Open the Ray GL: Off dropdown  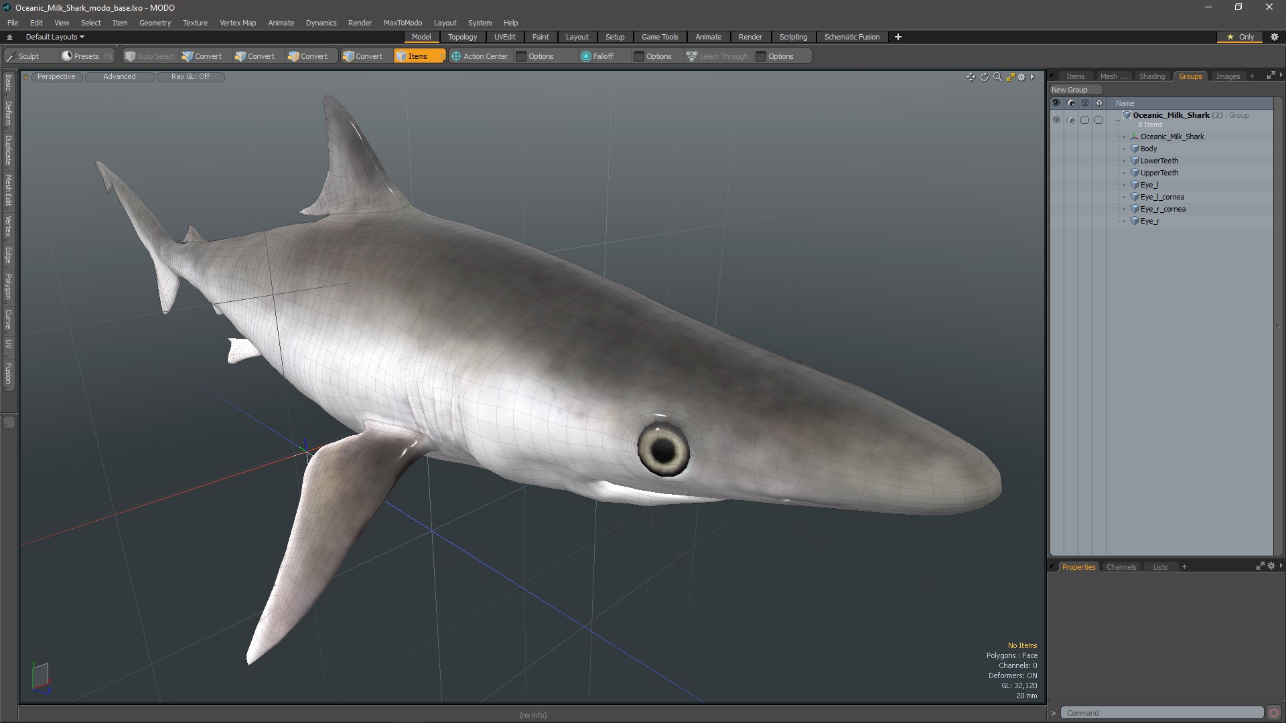tap(190, 77)
